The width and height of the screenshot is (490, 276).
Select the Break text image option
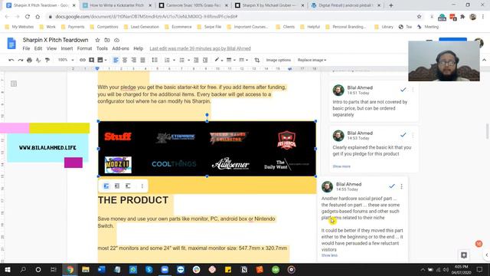(x=128, y=186)
